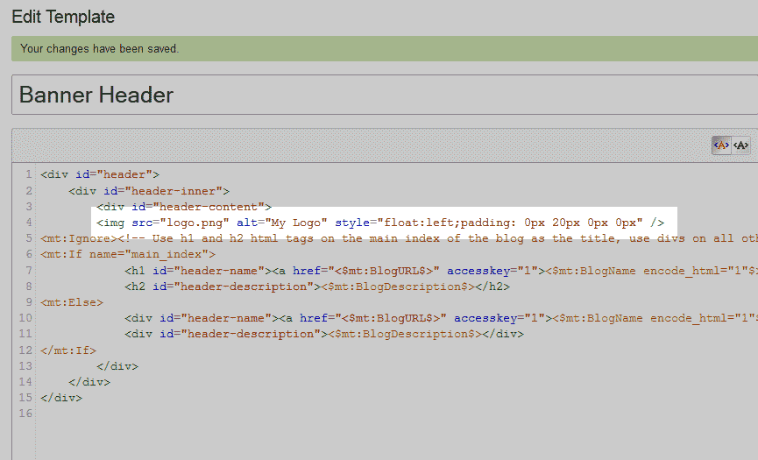Click the h1 id="header-name" line
Viewport: 758px width, 460px height.
[x=442, y=271]
